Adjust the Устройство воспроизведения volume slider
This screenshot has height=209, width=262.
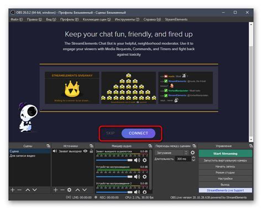pos(114,177)
